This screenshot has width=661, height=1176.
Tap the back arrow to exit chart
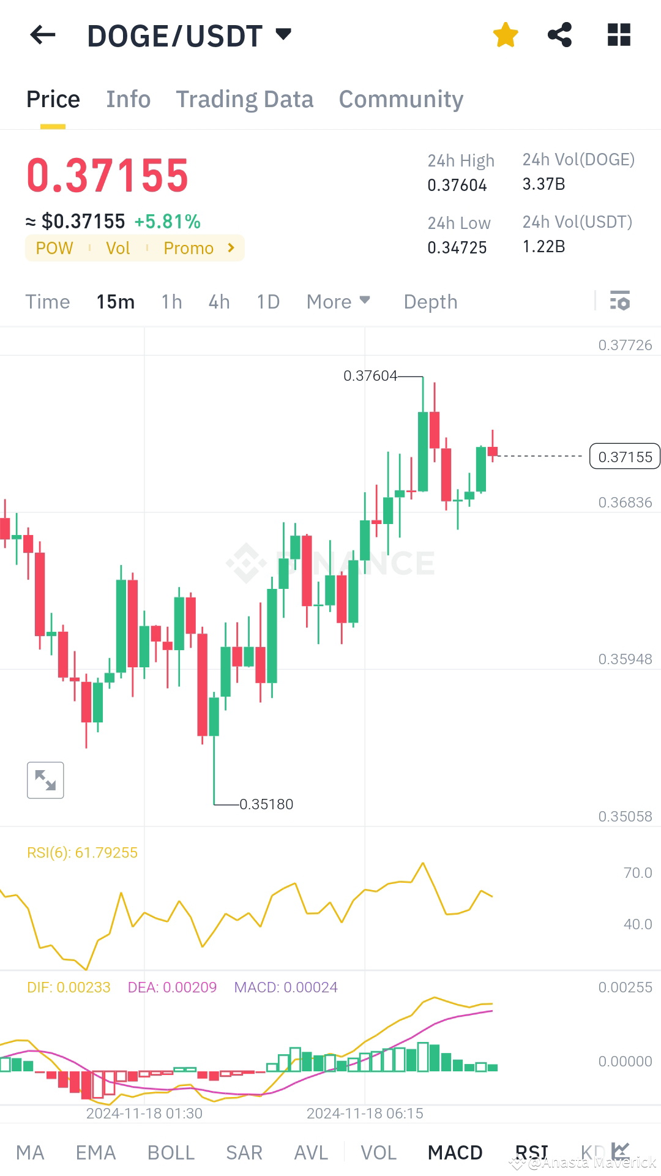click(41, 35)
